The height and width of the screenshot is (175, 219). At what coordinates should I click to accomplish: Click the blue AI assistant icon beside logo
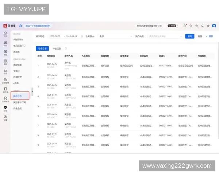20,26
